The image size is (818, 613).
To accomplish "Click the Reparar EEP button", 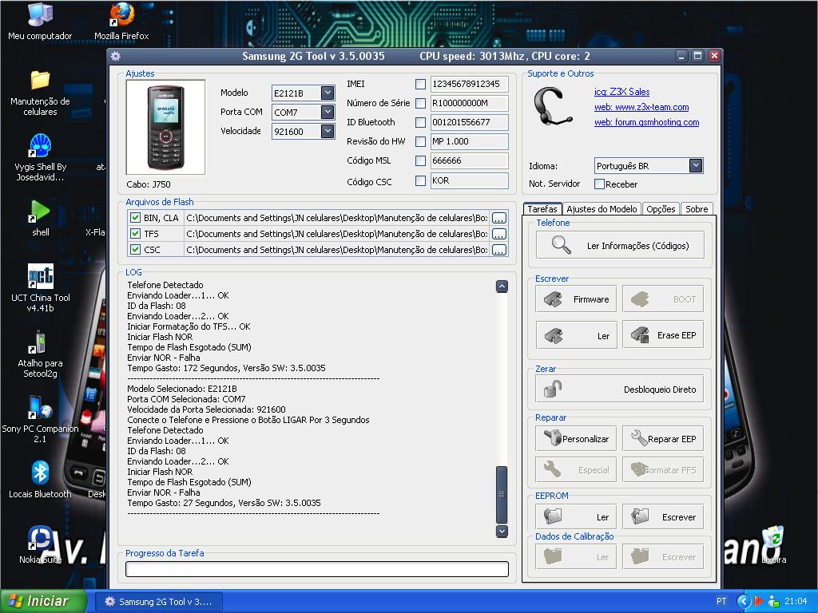I will tap(663, 439).
